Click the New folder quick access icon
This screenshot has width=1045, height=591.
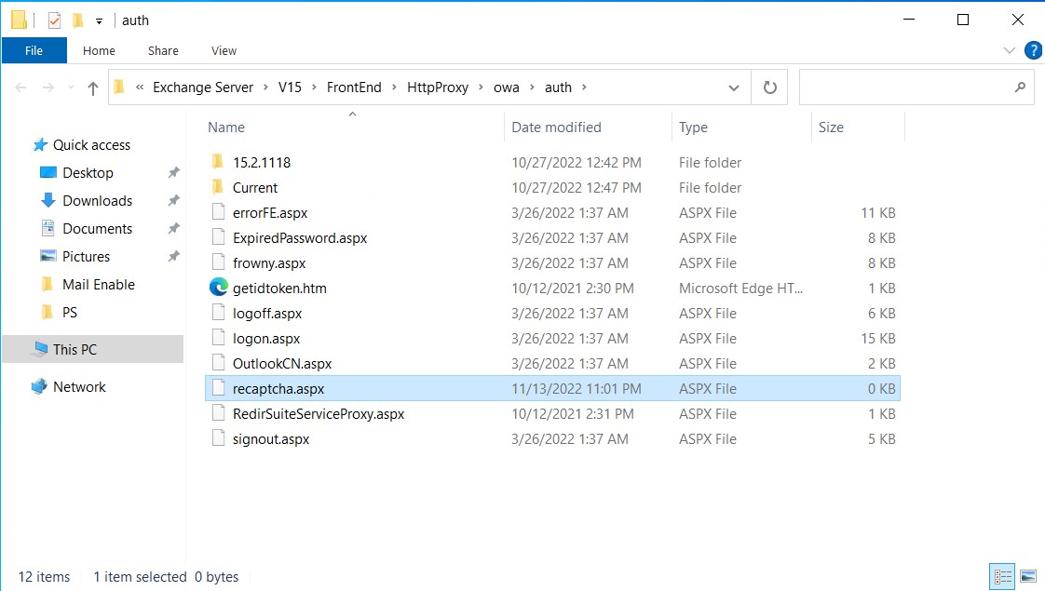pos(78,20)
